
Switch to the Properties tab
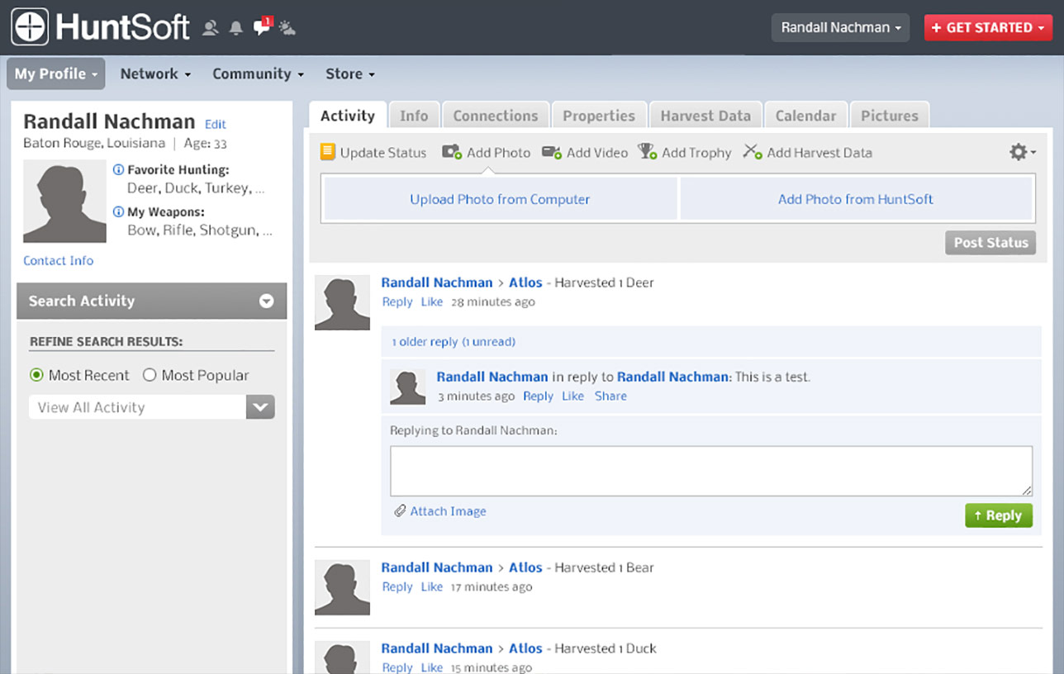[599, 116]
